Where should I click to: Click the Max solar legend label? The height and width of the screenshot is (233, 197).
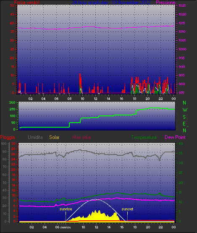[82, 137]
